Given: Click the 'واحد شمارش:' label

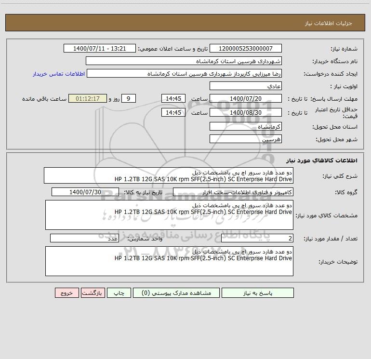Looking at the screenshot, I should (x=145, y=239).
